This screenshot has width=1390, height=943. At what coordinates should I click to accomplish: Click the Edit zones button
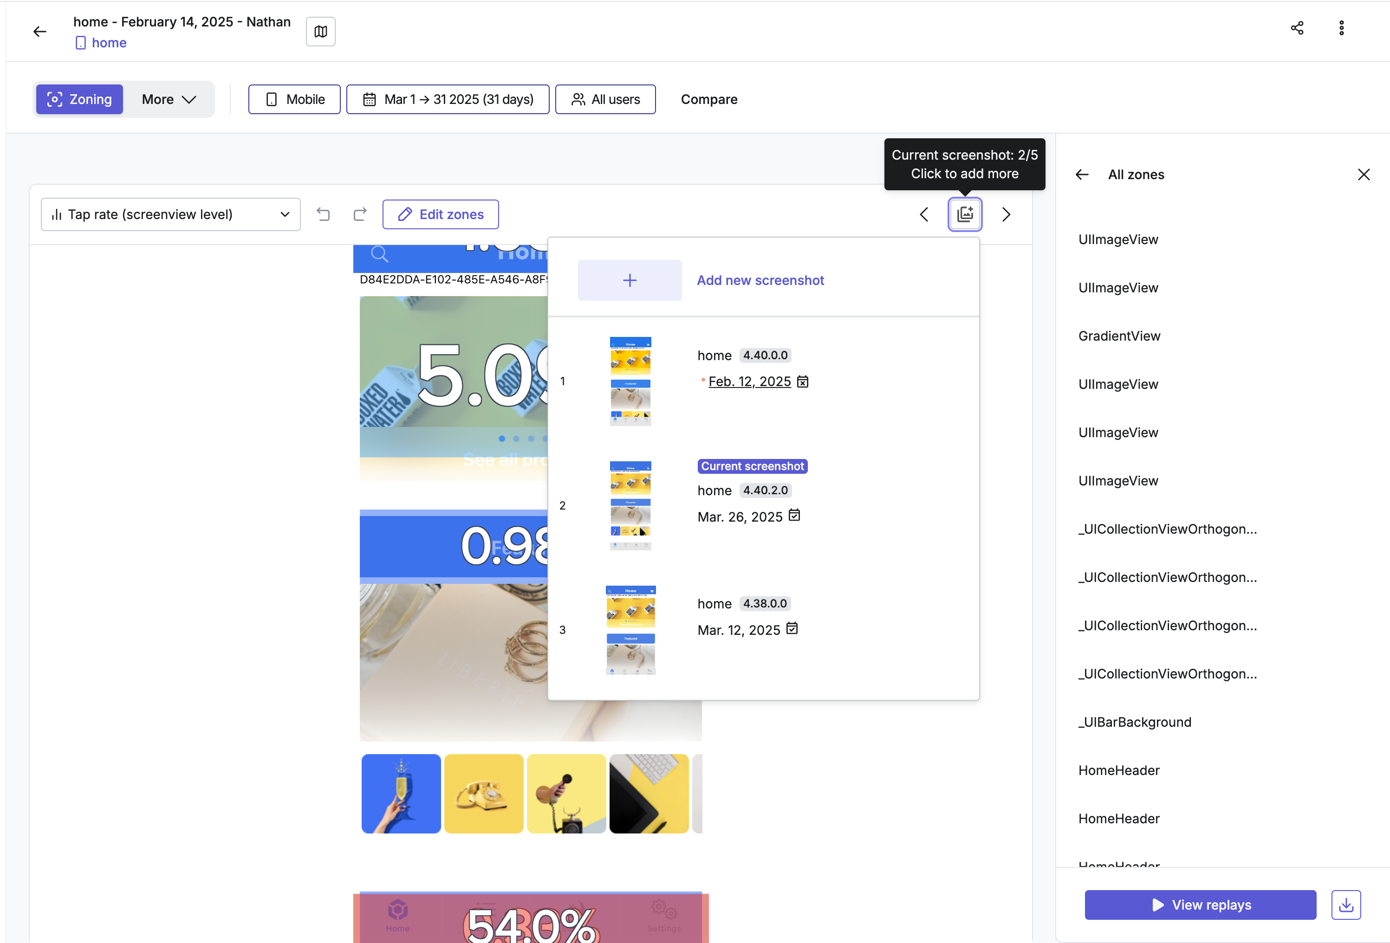440,214
